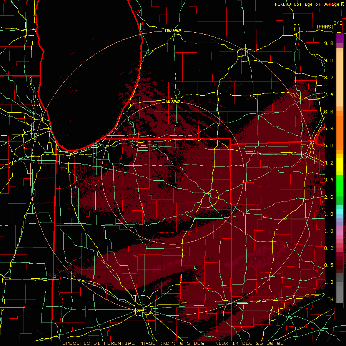The image size is (346, 346).
Task: Click the 4.2 value on the color scale
Action: [329, 163]
